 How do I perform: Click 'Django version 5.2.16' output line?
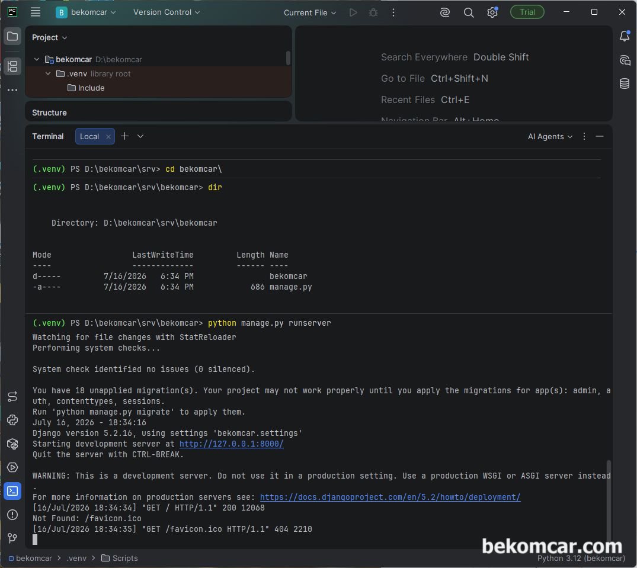point(167,433)
